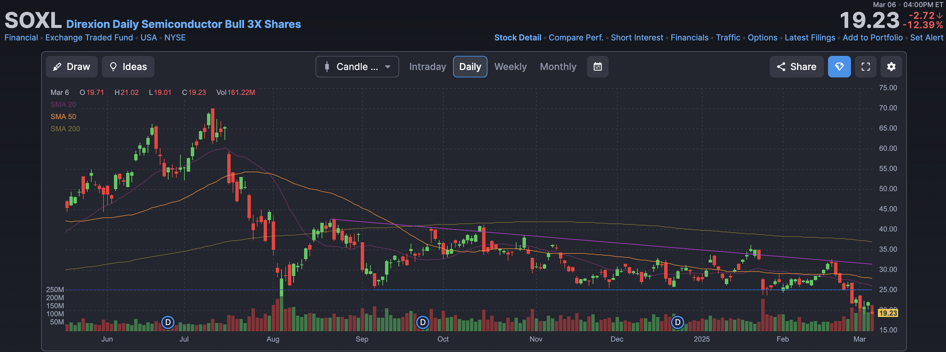Click the Direxion Daily Semiconductor Bull 3X Shares name

[183, 24]
